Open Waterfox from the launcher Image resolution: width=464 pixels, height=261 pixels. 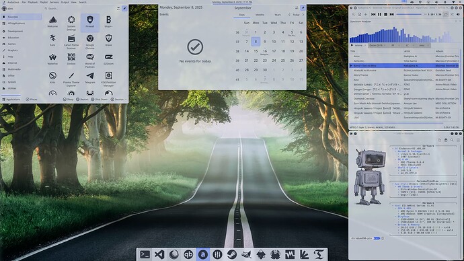pyautogui.click(x=52, y=59)
